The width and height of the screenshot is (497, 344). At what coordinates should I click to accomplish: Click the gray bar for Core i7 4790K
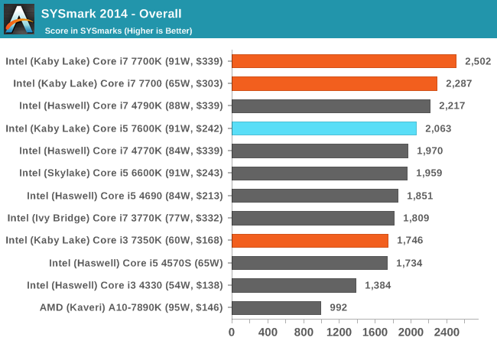(331, 106)
